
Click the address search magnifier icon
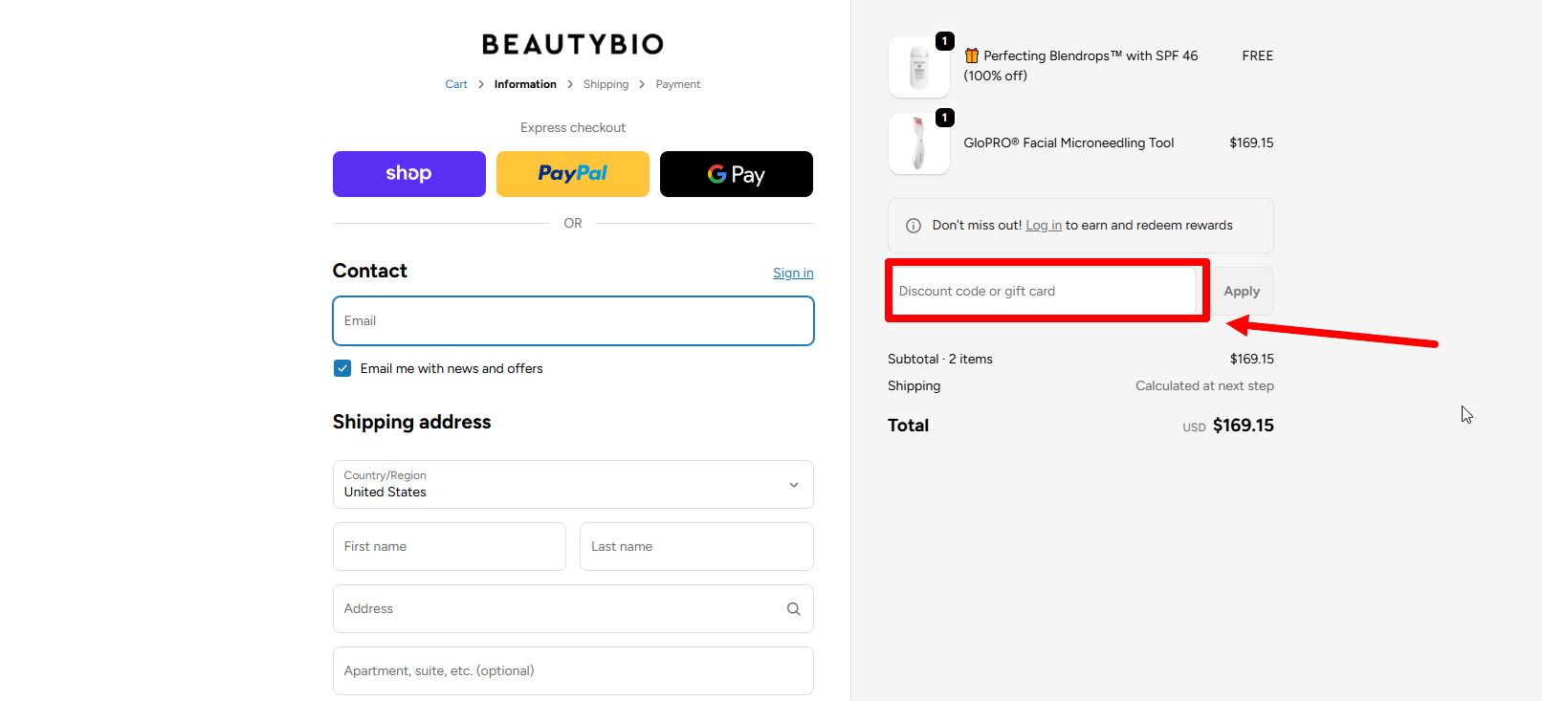coord(793,608)
